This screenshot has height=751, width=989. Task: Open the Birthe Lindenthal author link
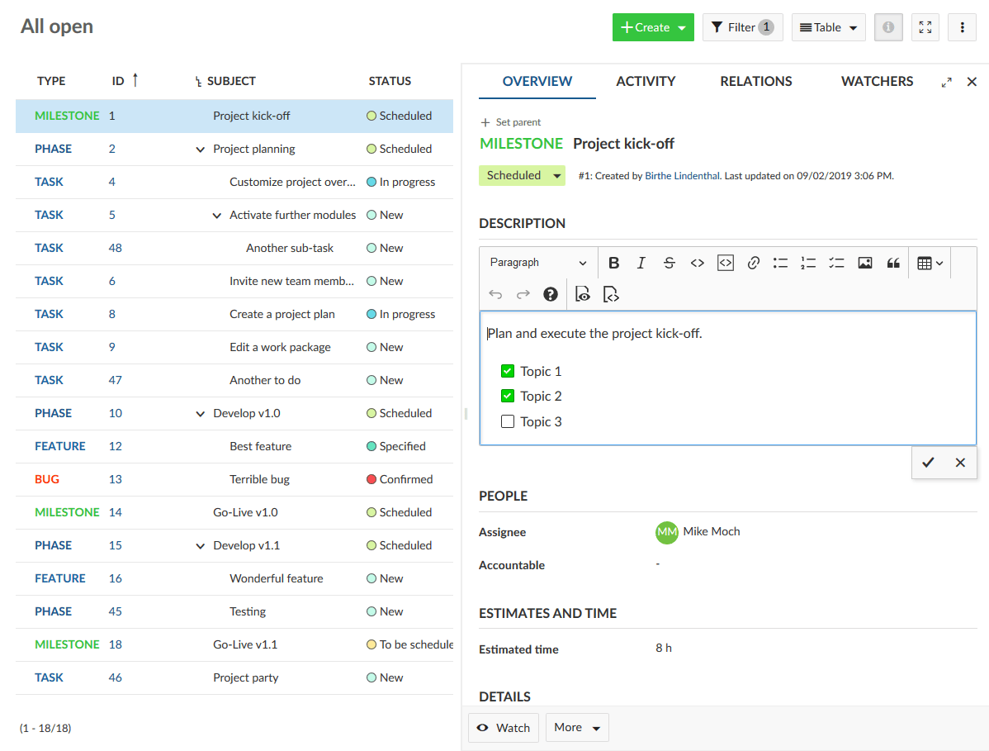click(x=682, y=176)
